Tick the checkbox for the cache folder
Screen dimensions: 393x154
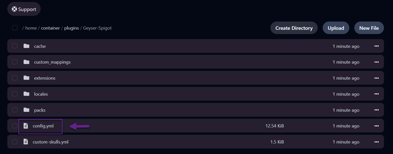[x=15, y=46]
